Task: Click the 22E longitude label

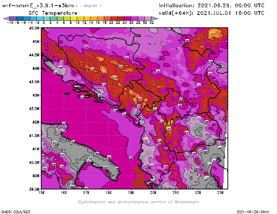Action: tap(198, 193)
